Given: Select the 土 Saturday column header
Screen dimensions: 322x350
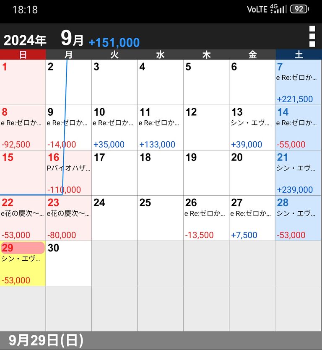Looking at the screenshot, I should [299, 54].
